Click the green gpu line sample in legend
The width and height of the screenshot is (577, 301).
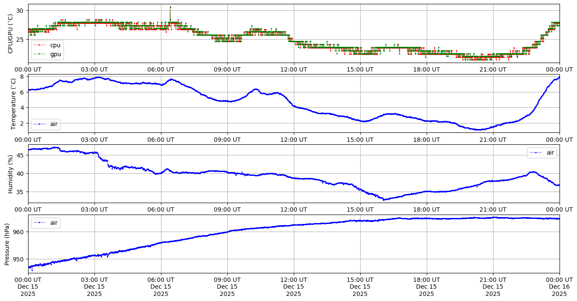tap(39, 54)
